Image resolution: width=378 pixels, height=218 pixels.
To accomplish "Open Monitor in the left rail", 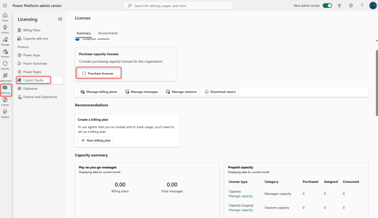I will (x=5, y=53).
